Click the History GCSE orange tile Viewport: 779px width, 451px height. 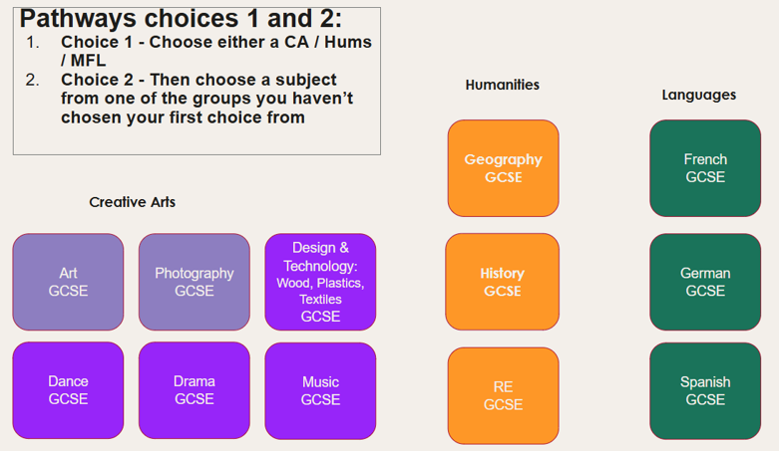[503, 282]
